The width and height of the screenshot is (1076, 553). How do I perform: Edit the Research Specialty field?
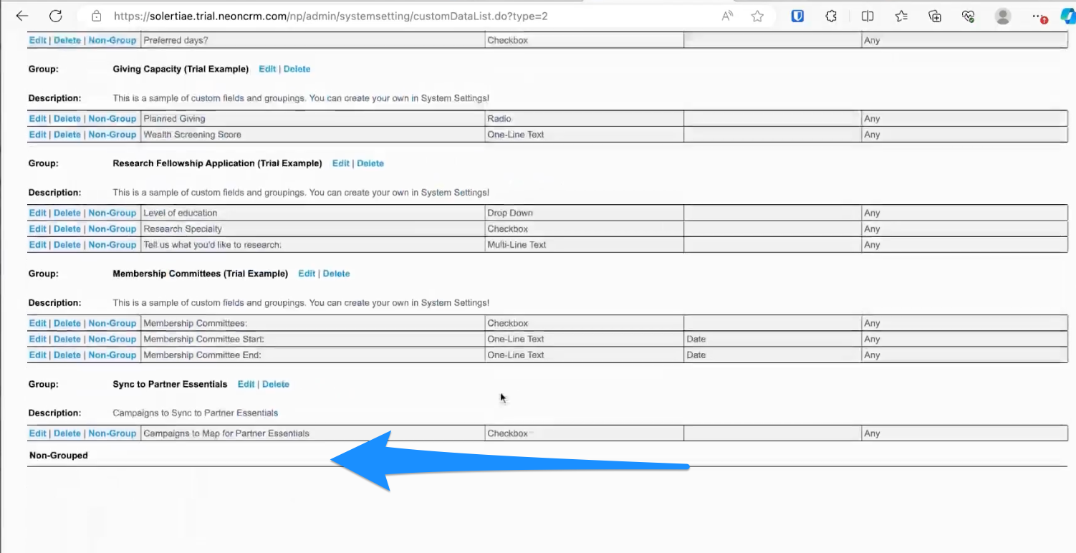(x=37, y=229)
